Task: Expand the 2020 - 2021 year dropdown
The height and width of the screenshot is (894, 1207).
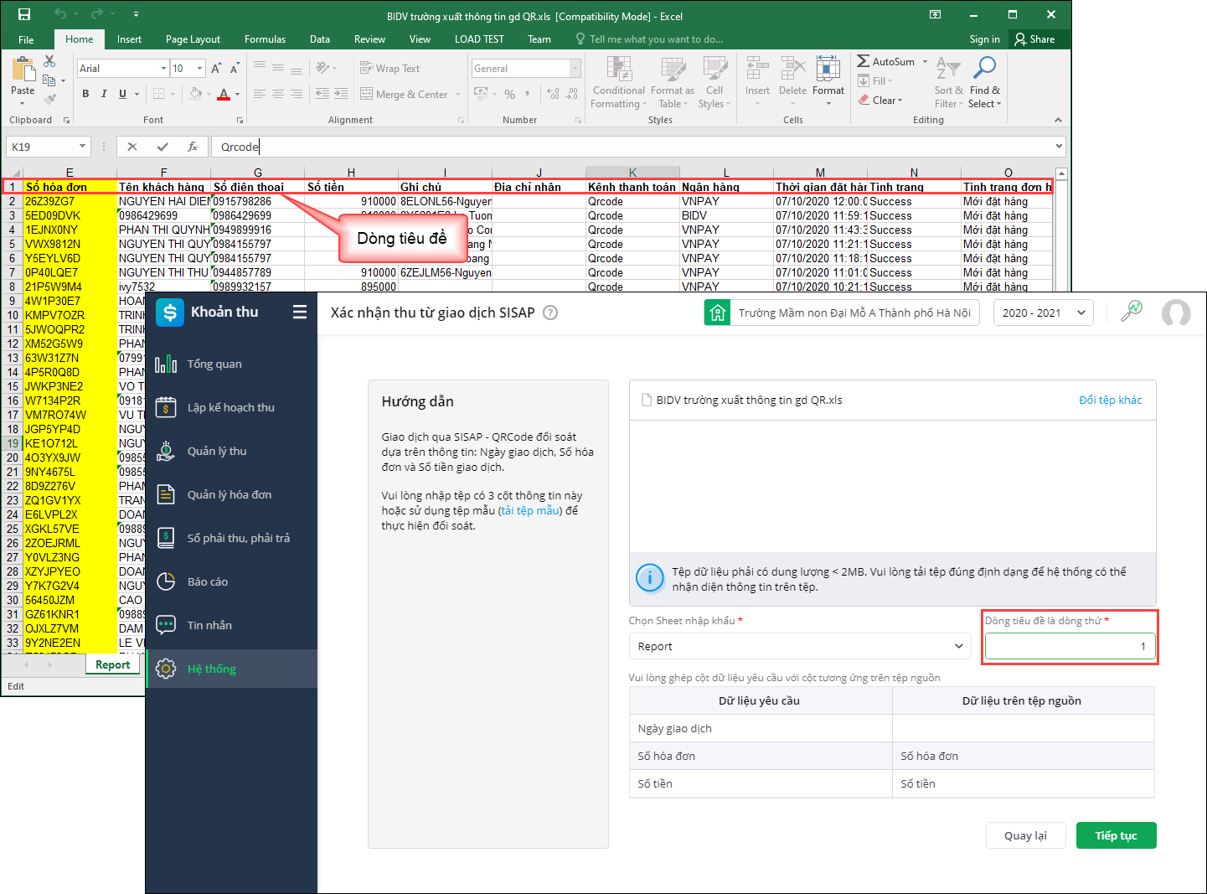Action: tap(1043, 313)
